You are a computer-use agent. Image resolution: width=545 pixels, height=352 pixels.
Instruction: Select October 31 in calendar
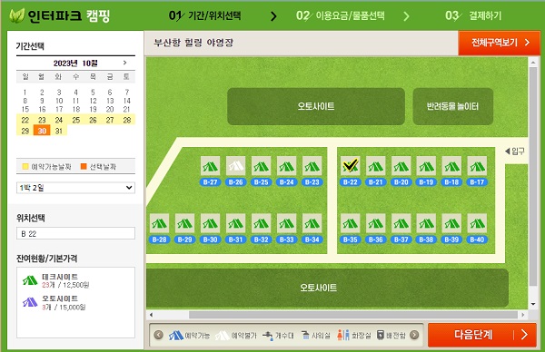[x=59, y=131]
